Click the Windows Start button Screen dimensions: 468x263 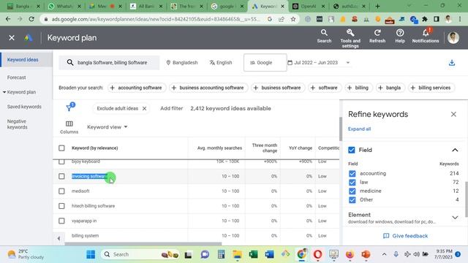pyautogui.click(x=91, y=254)
